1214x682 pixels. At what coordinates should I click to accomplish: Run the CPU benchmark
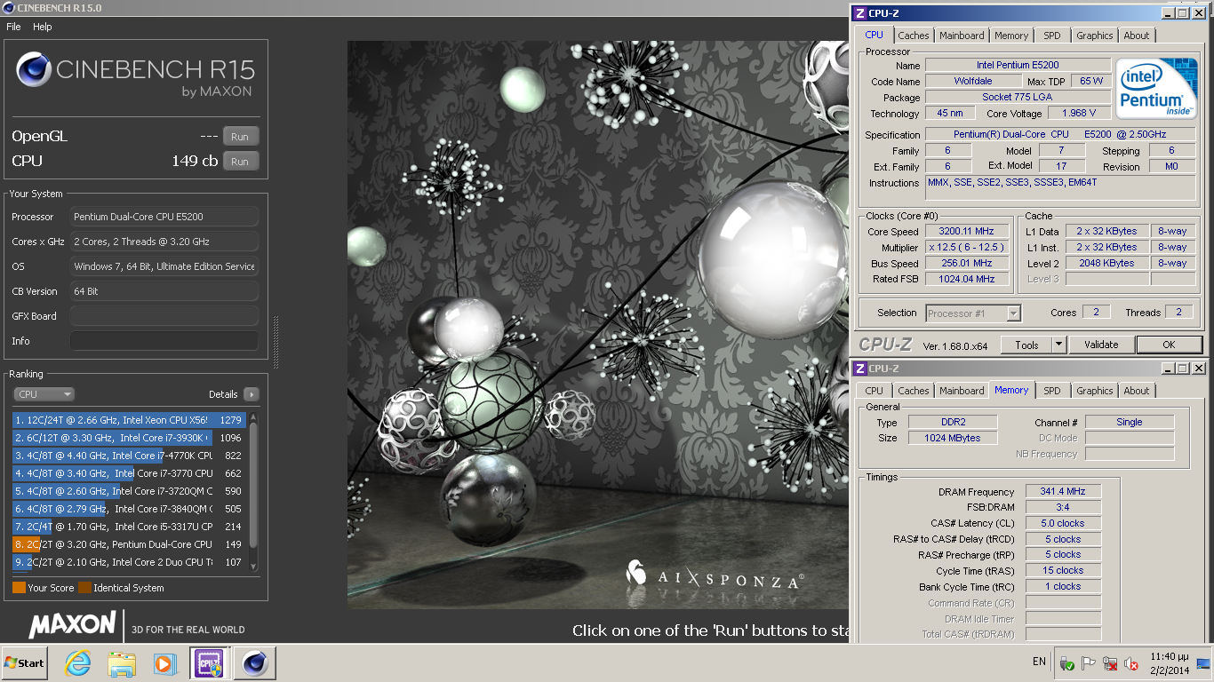click(240, 162)
